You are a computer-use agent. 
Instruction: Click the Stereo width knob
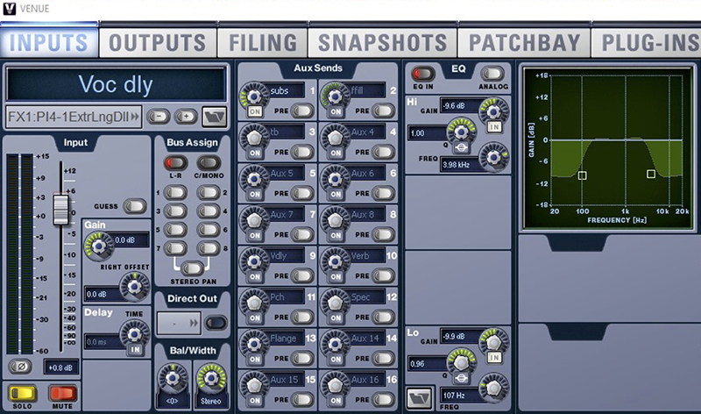tap(211, 379)
